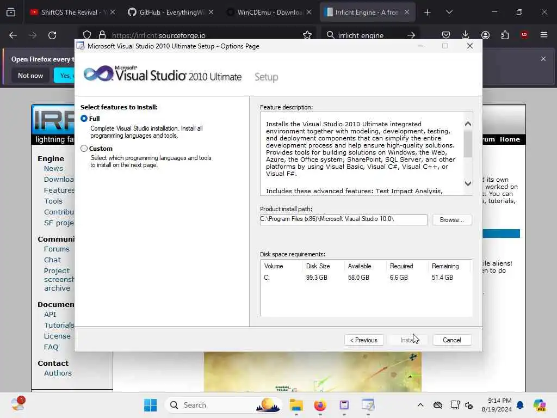Open License link in Irrlicht sidebar
This screenshot has width=557, height=418.
click(57, 336)
